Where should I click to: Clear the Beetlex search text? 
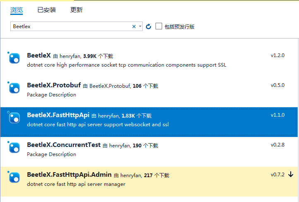tap(134, 26)
